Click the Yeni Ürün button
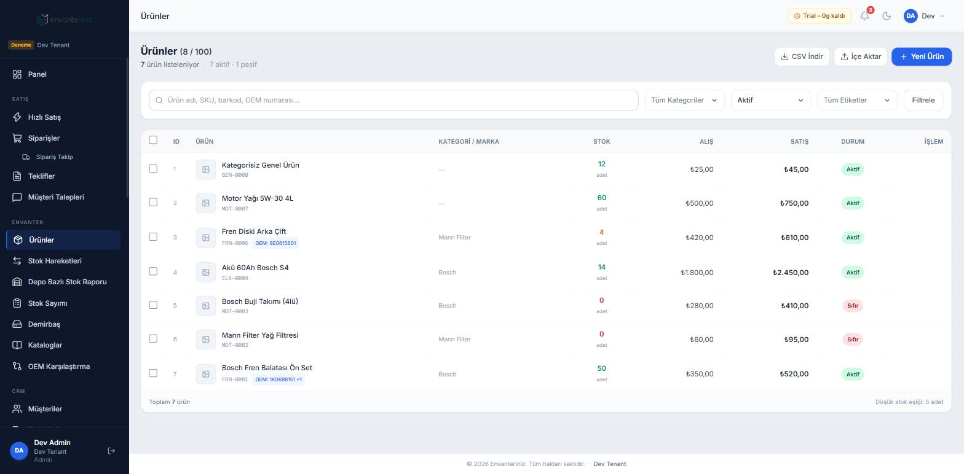Viewport: 964px width, 474px height. (x=922, y=56)
